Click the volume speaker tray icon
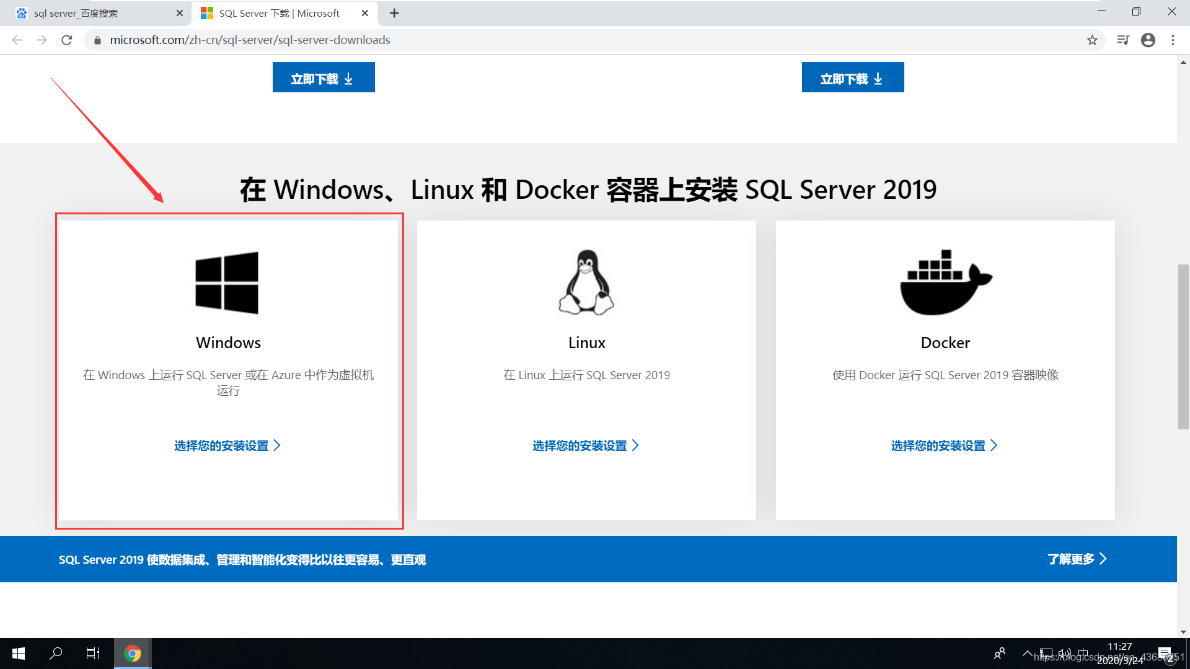 1064,654
